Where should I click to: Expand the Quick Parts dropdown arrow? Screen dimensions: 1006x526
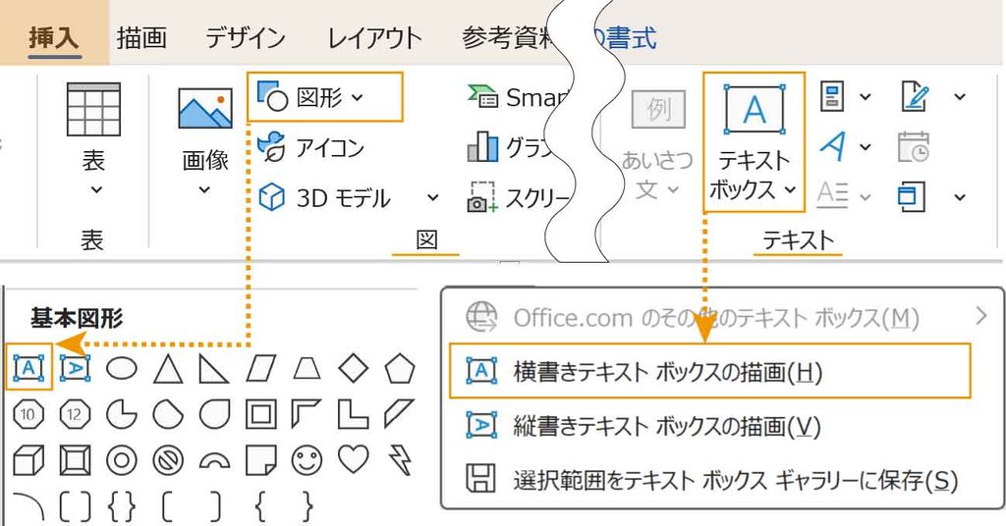click(x=865, y=97)
